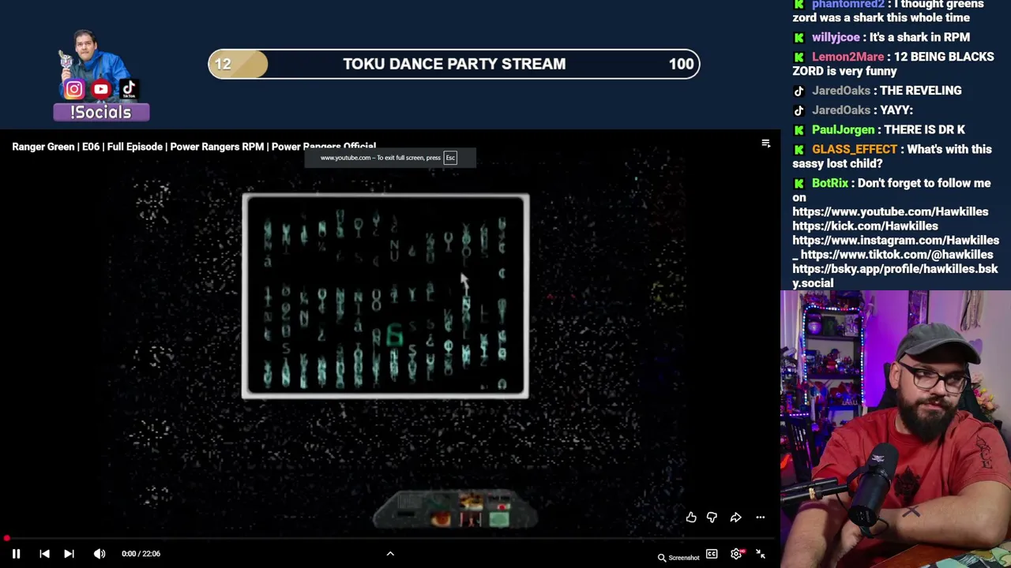This screenshot has width=1011, height=568.
Task: Click username phantomred2 in chat
Action: point(847,5)
